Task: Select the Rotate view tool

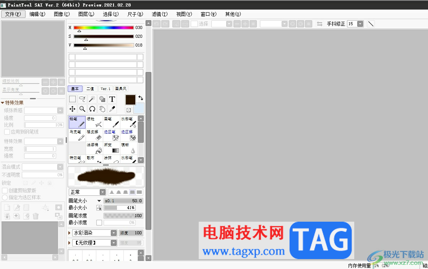Action: coord(92,109)
